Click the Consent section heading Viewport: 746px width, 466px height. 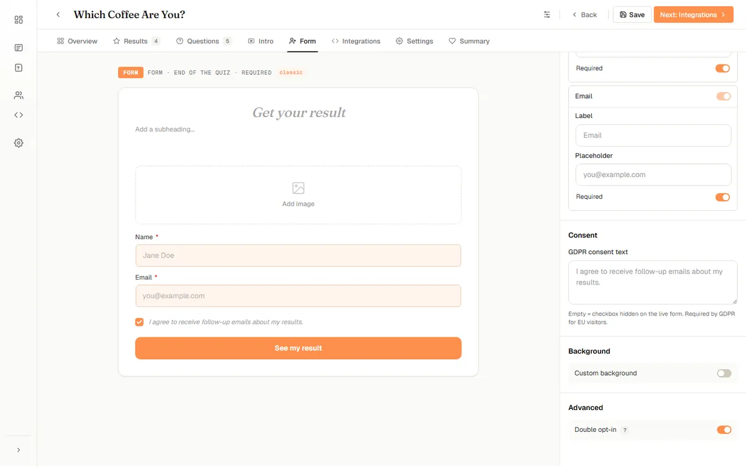click(583, 235)
